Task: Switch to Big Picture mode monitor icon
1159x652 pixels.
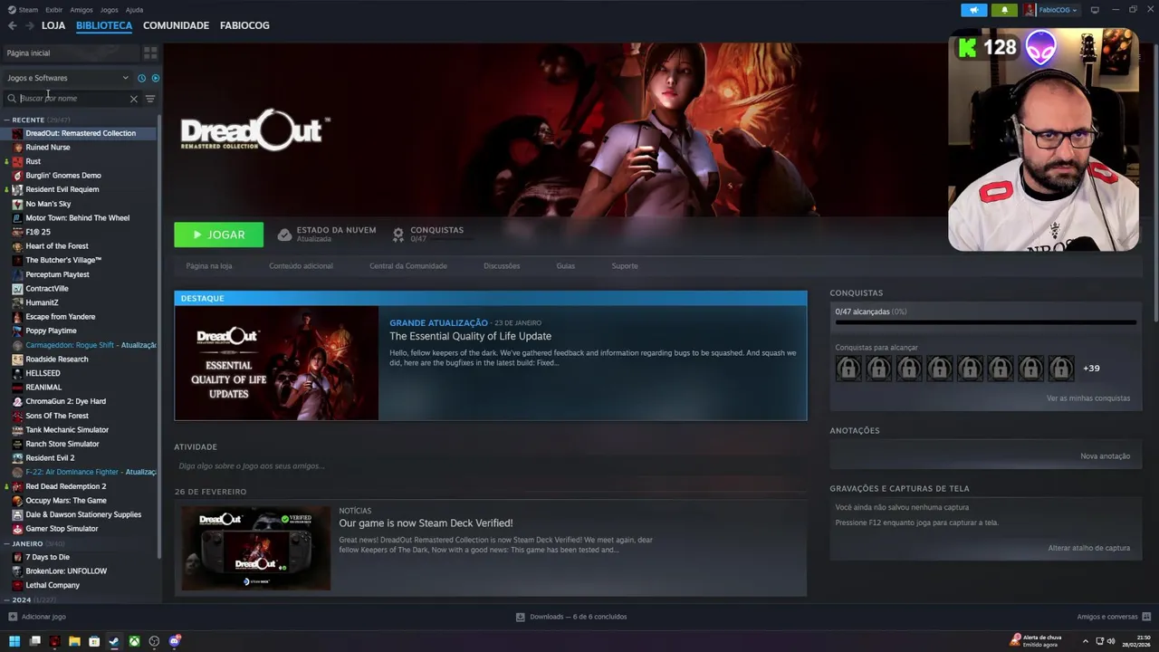Action: click(x=1095, y=10)
